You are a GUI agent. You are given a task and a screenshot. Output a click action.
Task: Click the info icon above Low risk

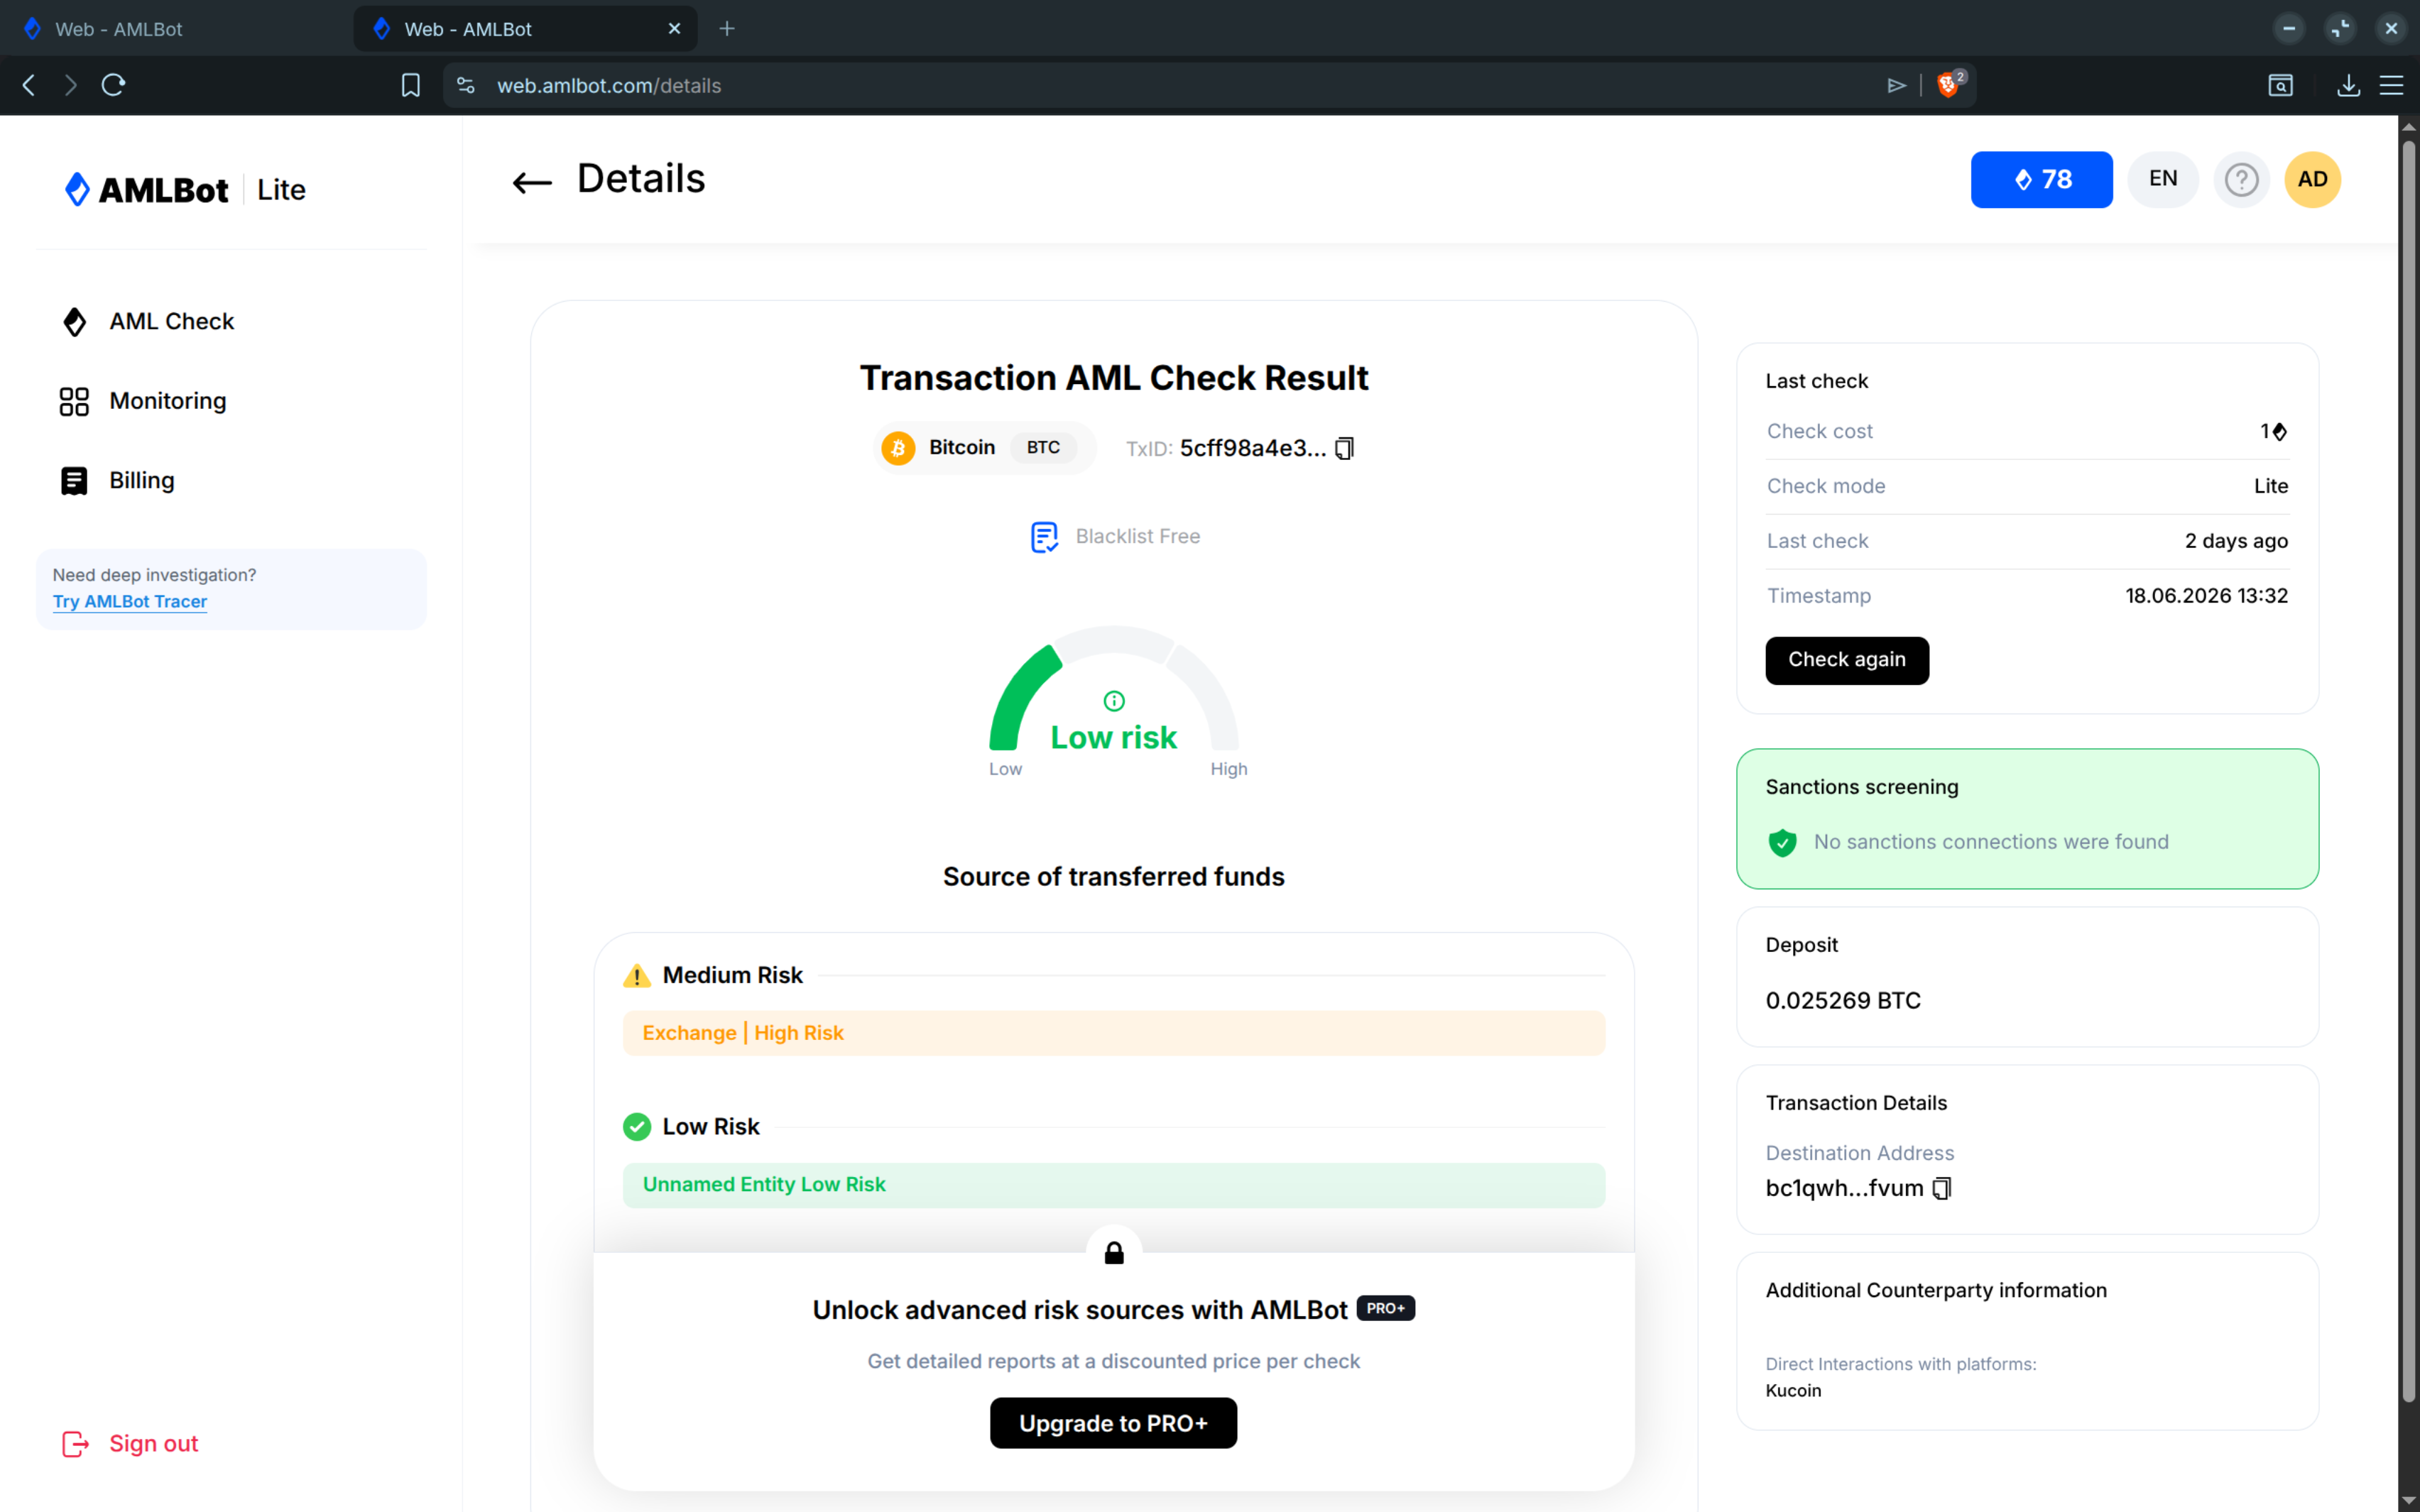coord(1114,700)
